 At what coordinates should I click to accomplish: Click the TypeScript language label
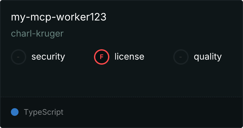pyautogui.click(x=43, y=112)
